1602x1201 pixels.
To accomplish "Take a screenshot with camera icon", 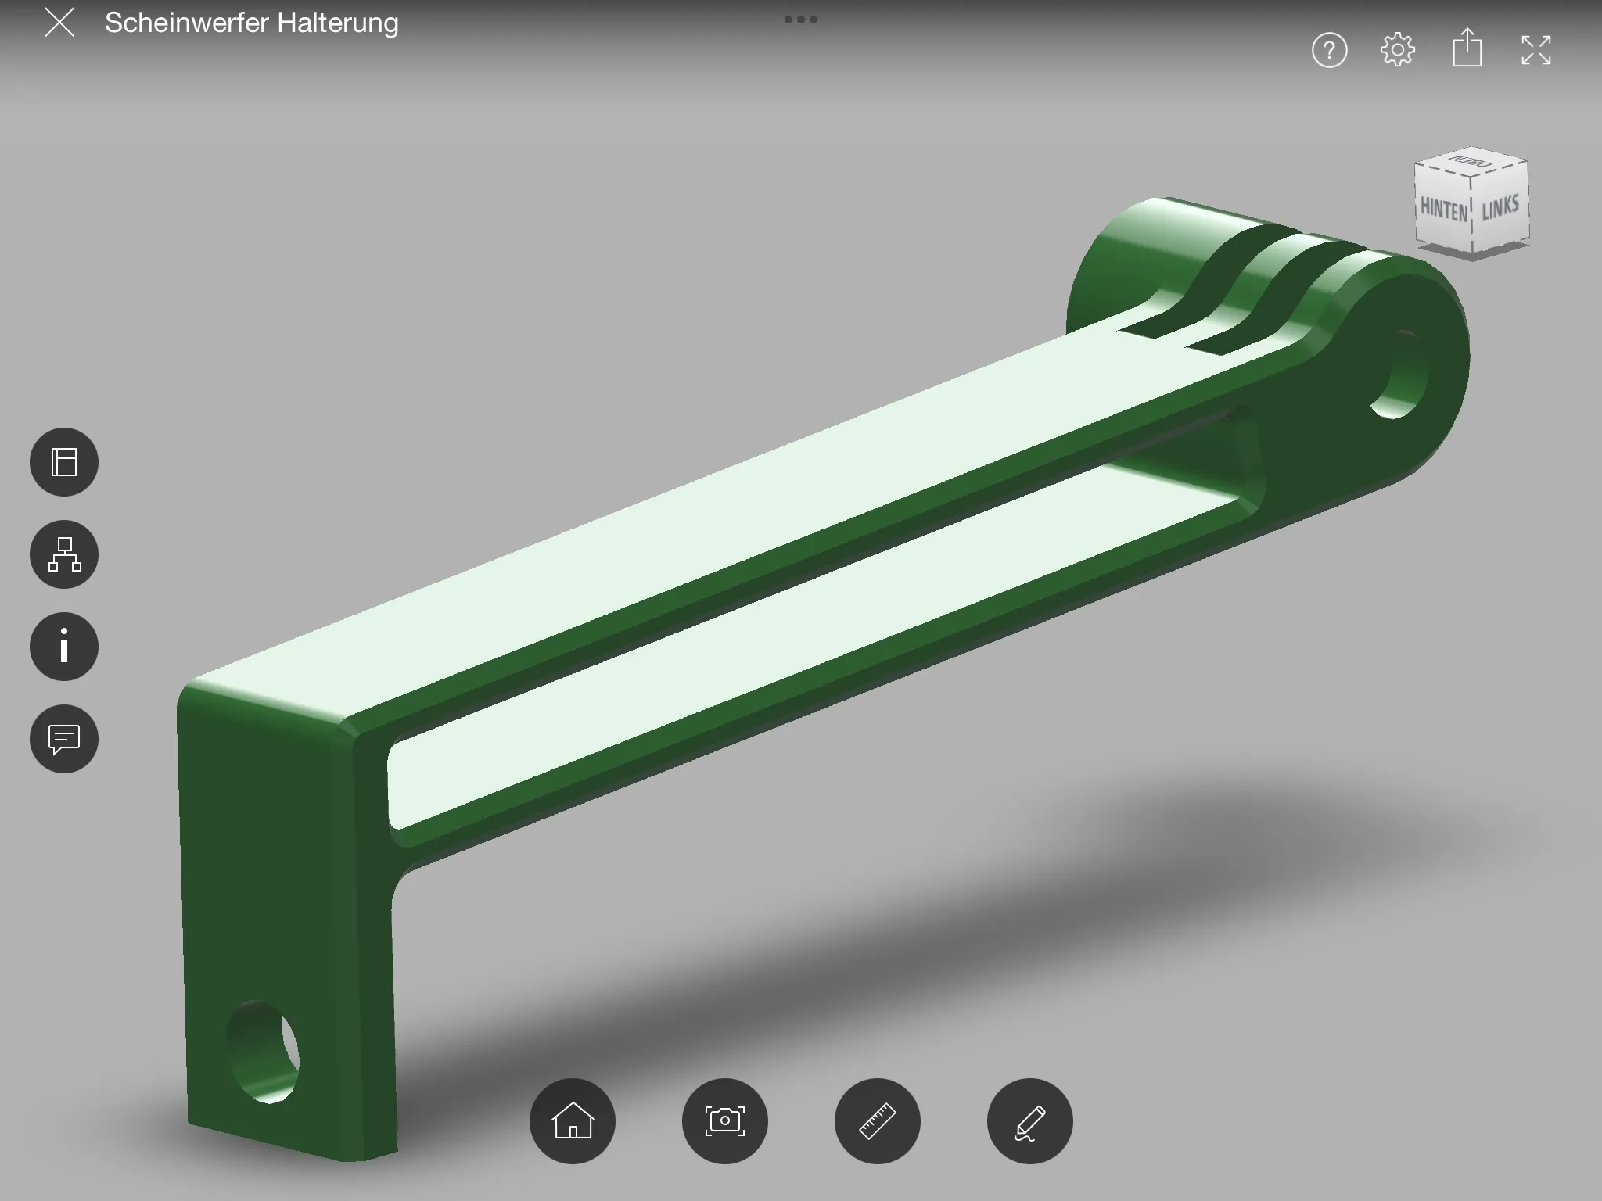I will pyautogui.click(x=725, y=1121).
